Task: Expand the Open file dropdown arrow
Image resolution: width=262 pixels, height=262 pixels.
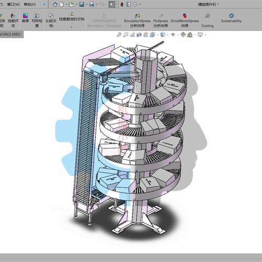Action: [77, 5]
